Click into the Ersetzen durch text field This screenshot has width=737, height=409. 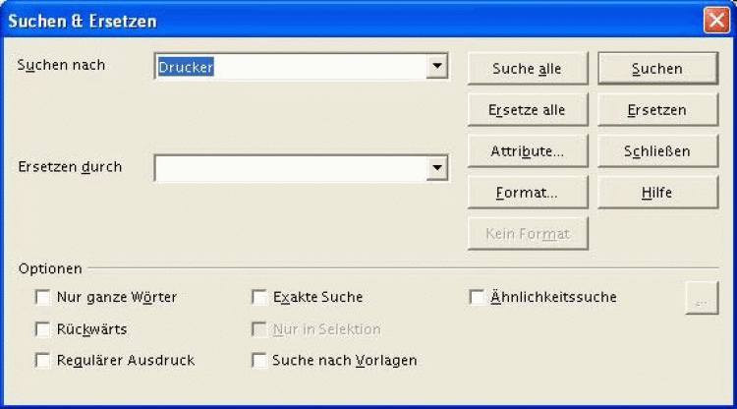[x=290, y=169]
